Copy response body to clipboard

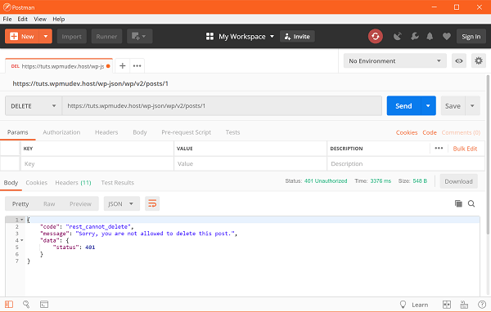(x=458, y=204)
